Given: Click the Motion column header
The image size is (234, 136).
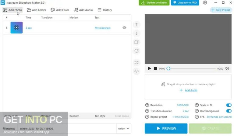Looking at the screenshot, I should 74,17.
